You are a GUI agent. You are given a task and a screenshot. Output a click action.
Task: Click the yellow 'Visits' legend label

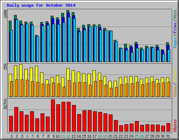pos(175,76)
